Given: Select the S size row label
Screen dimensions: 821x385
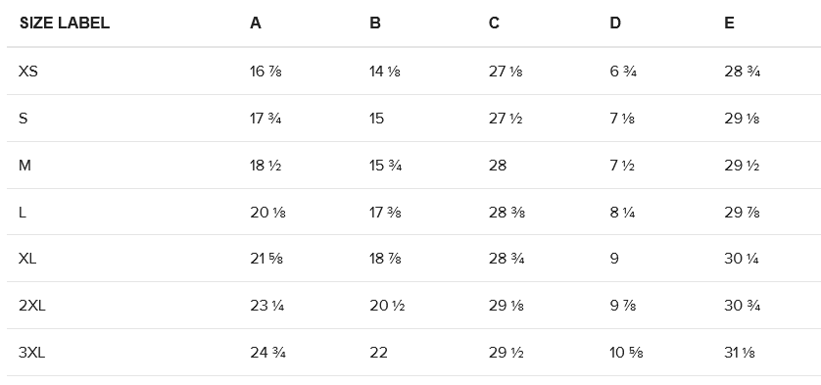Looking at the screenshot, I should tap(24, 119).
